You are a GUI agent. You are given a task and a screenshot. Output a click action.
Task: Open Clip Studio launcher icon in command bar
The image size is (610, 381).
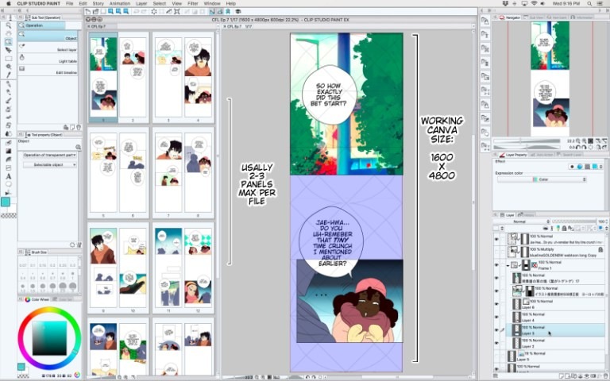click(237, 12)
